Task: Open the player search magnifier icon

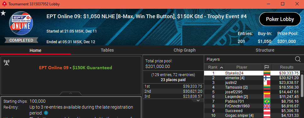Action: coord(298,59)
